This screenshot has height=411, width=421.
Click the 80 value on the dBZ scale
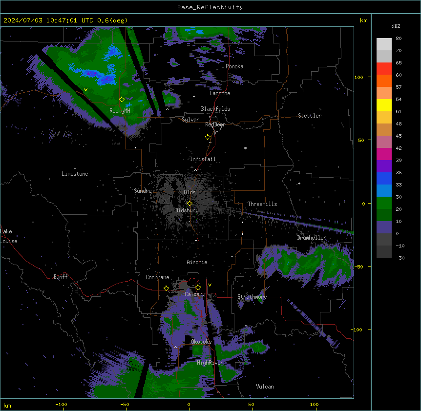399,38
